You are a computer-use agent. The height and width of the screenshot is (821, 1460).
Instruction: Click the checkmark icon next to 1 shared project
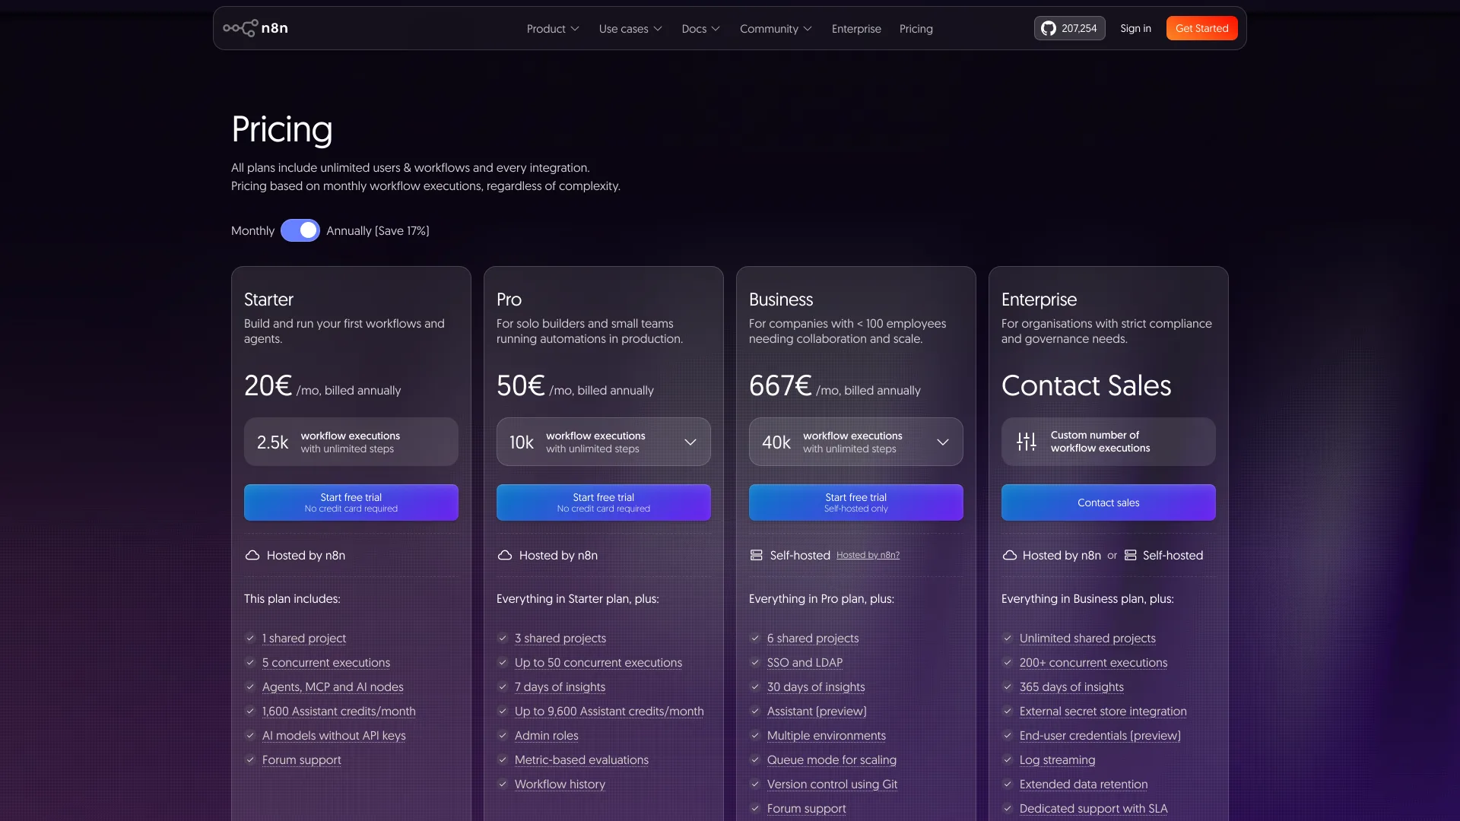tap(250, 639)
